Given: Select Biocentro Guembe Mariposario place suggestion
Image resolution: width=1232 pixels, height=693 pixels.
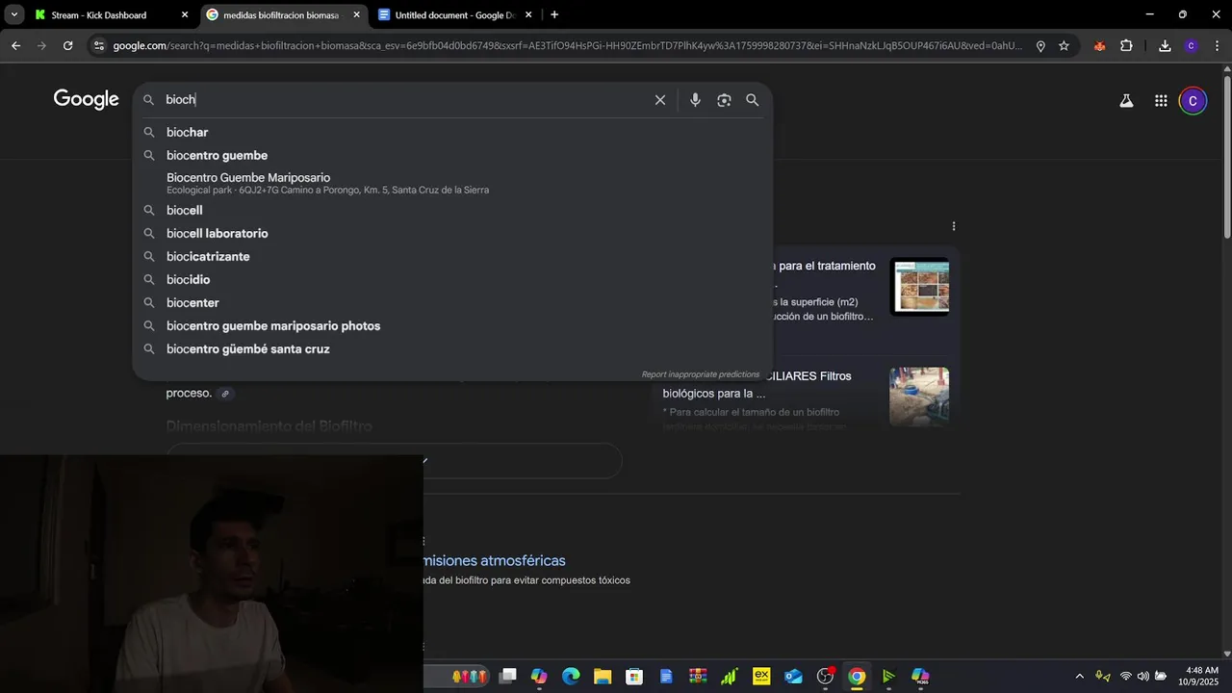Looking at the screenshot, I should (x=452, y=183).
